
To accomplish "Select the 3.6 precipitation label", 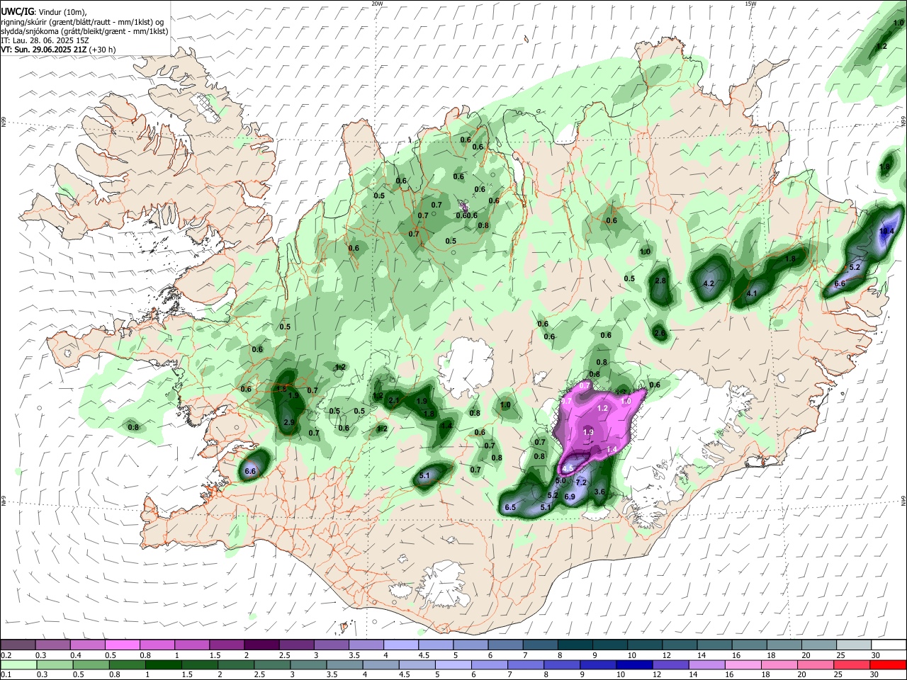I will tap(599, 492).
